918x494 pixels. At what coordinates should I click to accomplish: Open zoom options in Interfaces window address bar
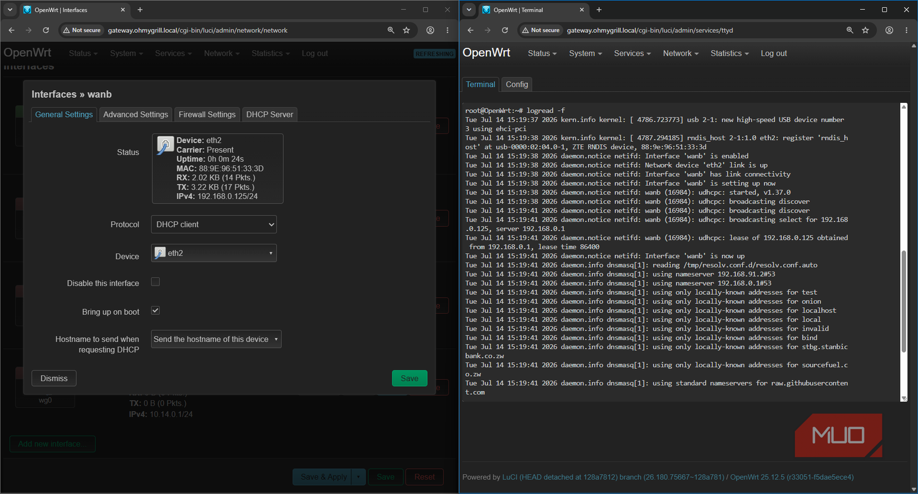[x=391, y=30]
